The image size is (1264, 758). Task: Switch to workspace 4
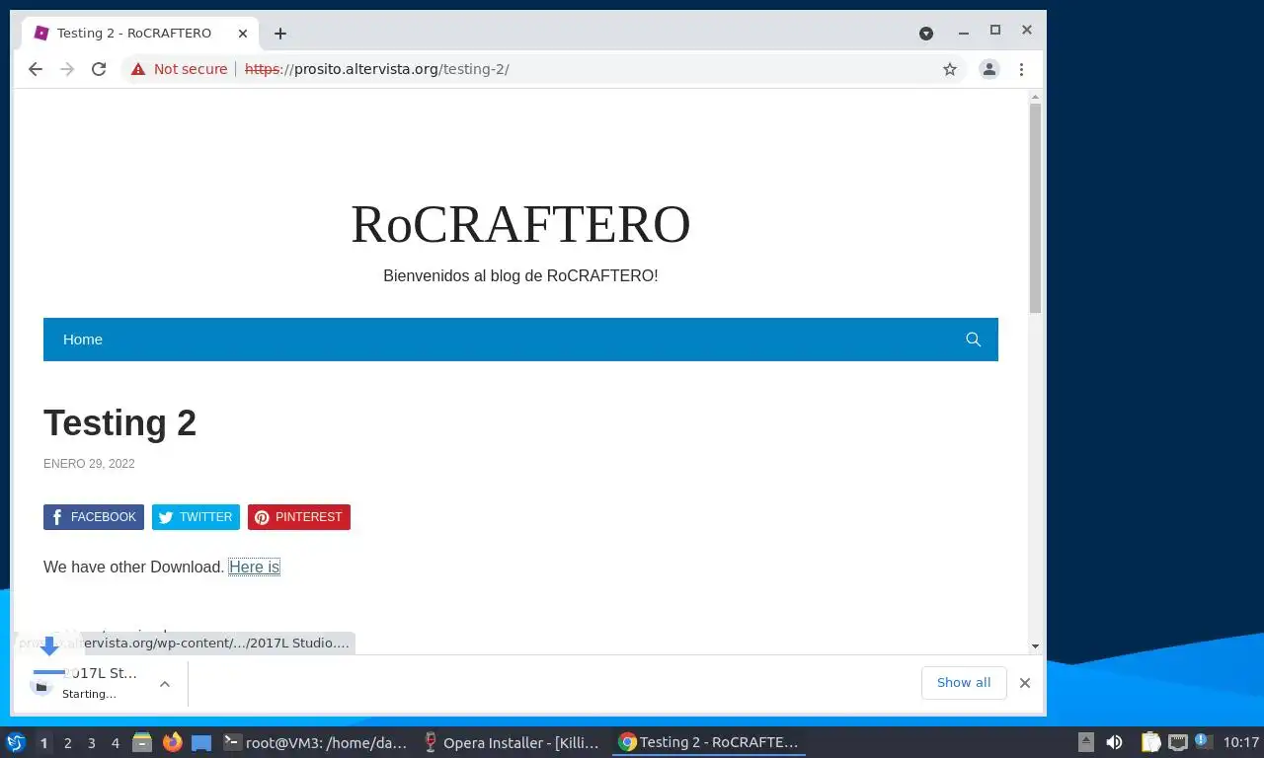point(115,743)
